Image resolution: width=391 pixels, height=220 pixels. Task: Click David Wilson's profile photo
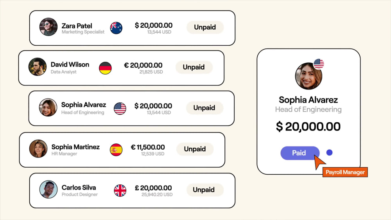click(x=38, y=67)
